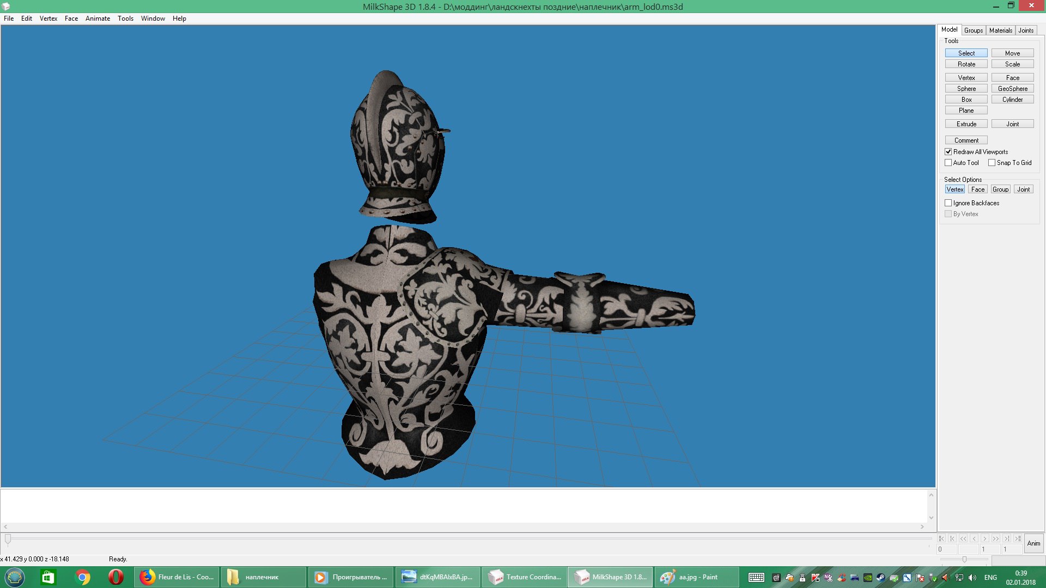Toggle the Anim mode button
Image resolution: width=1046 pixels, height=588 pixels.
click(x=1033, y=543)
